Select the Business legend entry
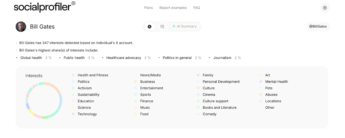Screen dimensions: 345x138 (145, 82)
